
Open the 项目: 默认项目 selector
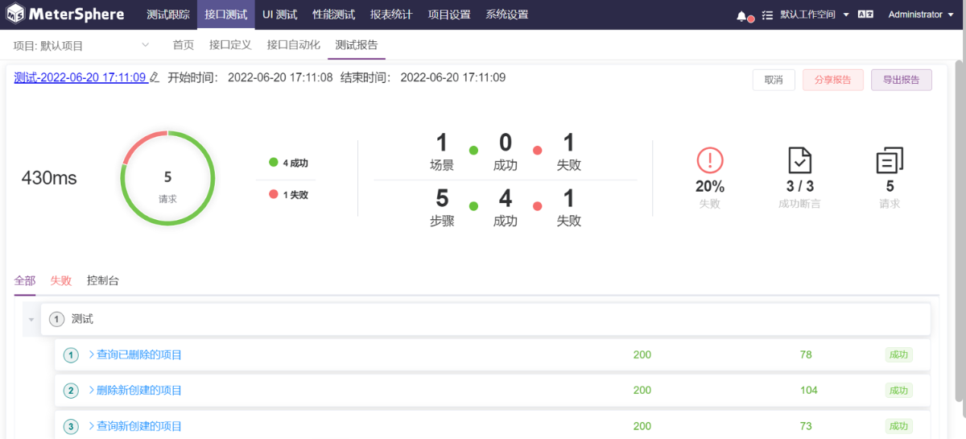(82, 45)
